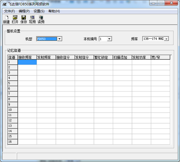Select channel row header 15
180x162 pixels.
pos(13,136)
